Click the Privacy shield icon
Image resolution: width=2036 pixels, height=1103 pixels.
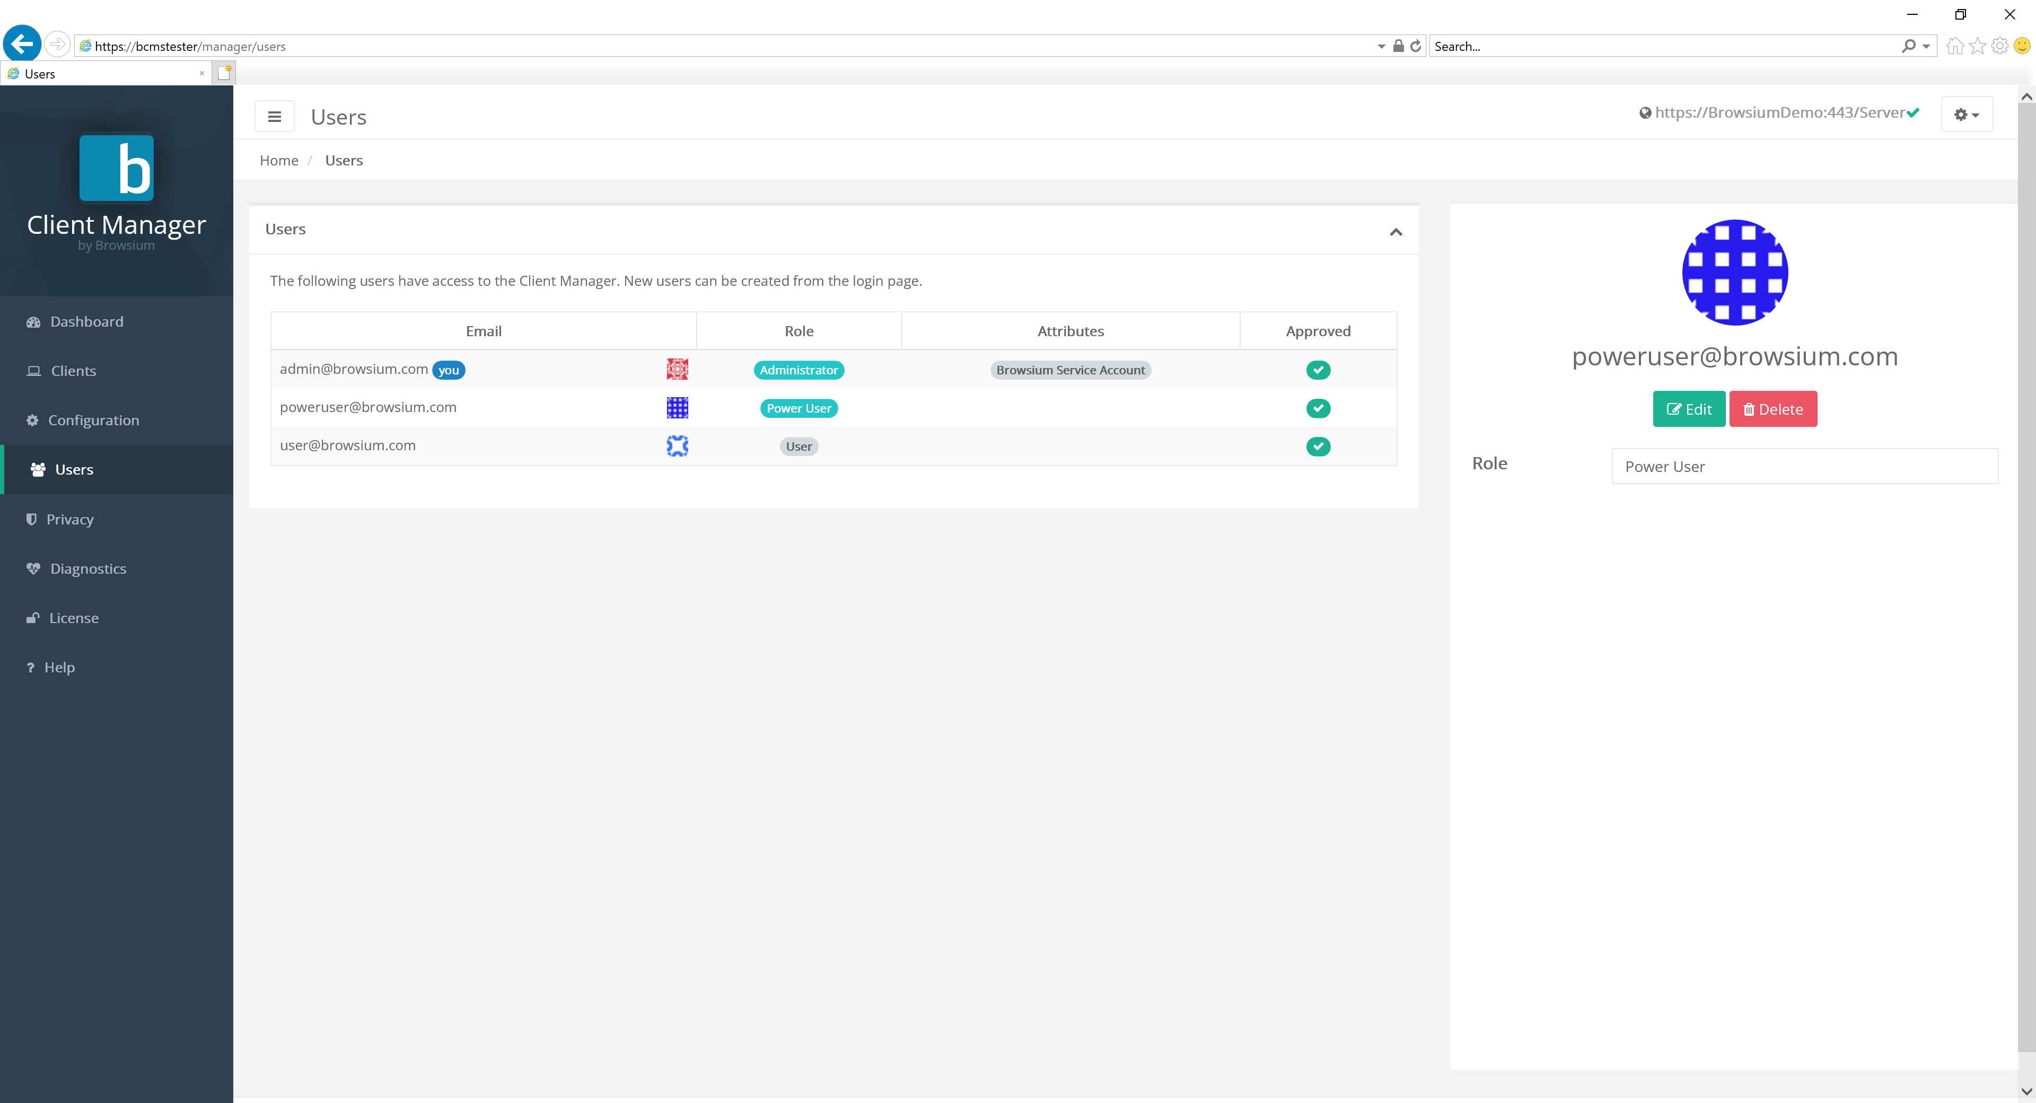[32, 519]
